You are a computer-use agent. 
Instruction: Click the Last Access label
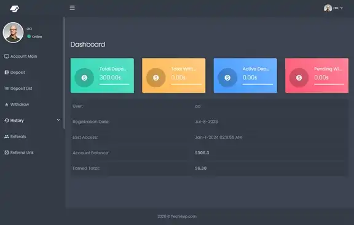coord(85,137)
